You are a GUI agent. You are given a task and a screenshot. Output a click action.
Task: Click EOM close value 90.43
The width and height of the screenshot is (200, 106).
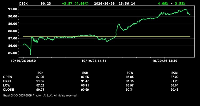point(174,90)
